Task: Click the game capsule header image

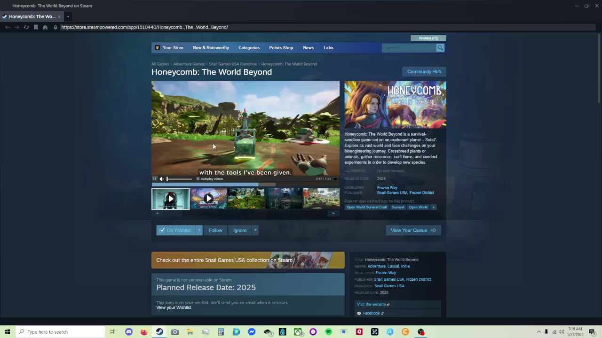Action: point(395,105)
